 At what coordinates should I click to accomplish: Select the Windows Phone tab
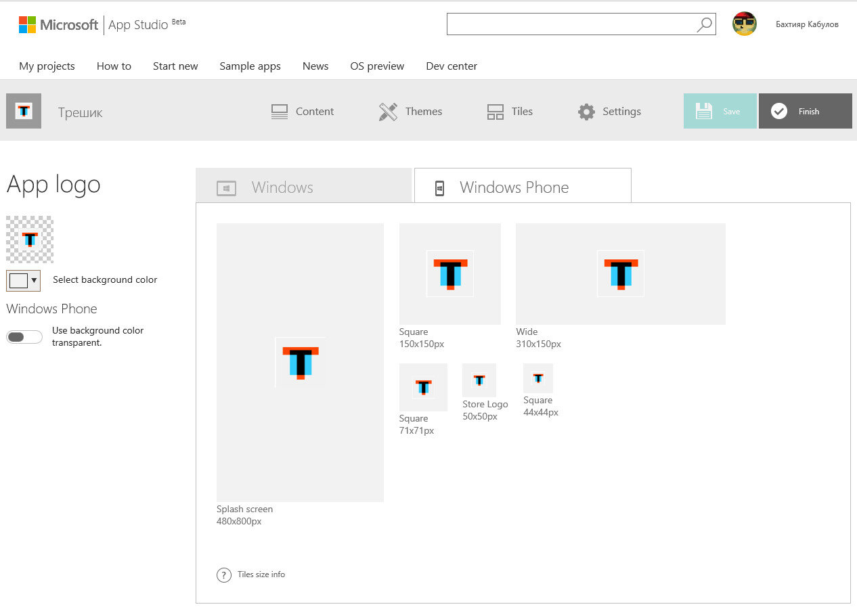pyautogui.click(x=522, y=187)
